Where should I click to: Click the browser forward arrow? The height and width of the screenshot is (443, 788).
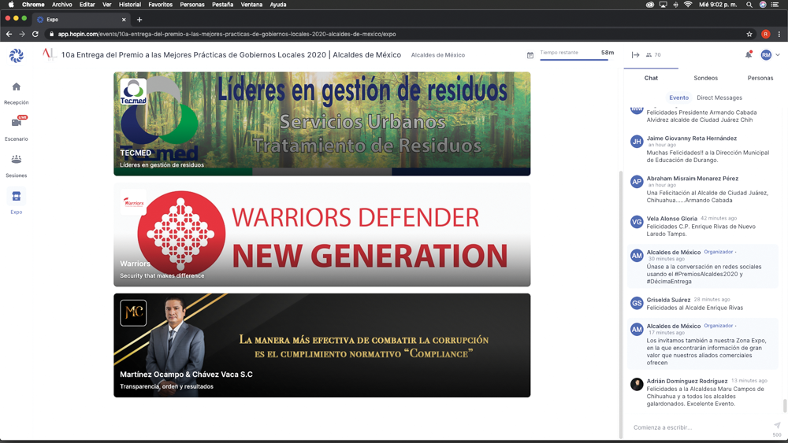pos(21,34)
